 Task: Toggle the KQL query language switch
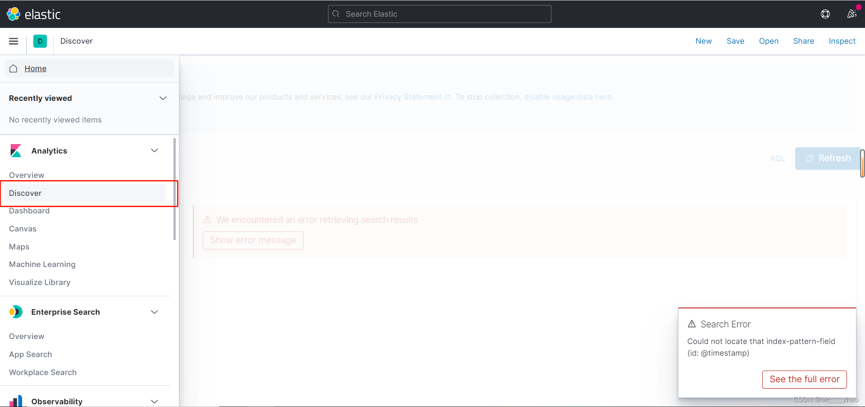(778, 158)
